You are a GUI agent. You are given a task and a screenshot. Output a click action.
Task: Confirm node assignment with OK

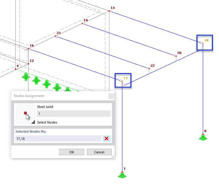point(71,152)
